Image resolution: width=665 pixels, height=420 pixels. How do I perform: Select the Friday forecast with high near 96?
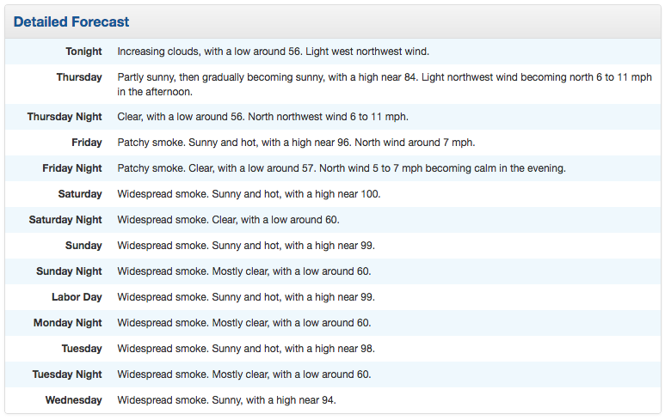[x=296, y=143]
